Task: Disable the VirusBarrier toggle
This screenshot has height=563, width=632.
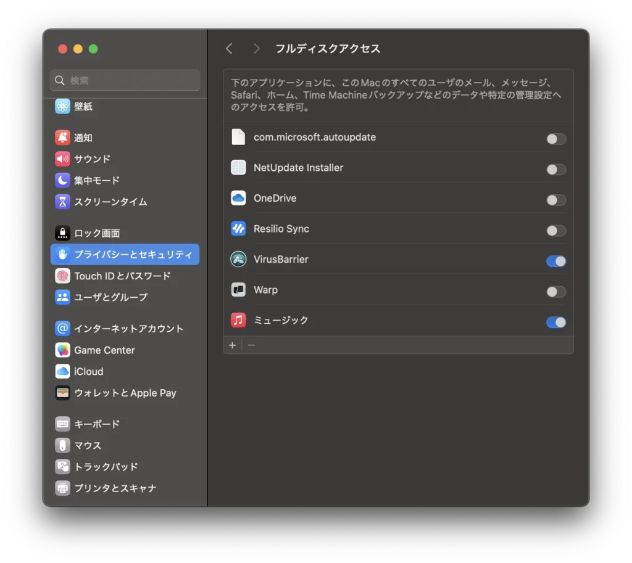Action: coord(556,261)
